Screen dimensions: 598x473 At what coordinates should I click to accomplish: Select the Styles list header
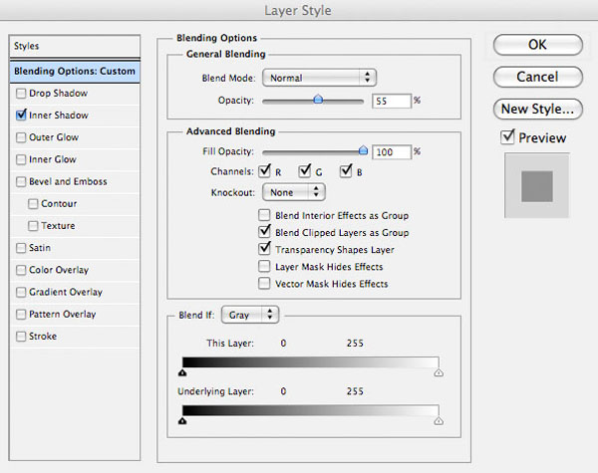(75, 46)
